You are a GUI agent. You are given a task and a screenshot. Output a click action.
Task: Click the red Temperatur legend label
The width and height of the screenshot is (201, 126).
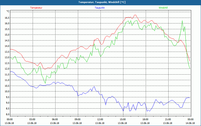(36, 8)
